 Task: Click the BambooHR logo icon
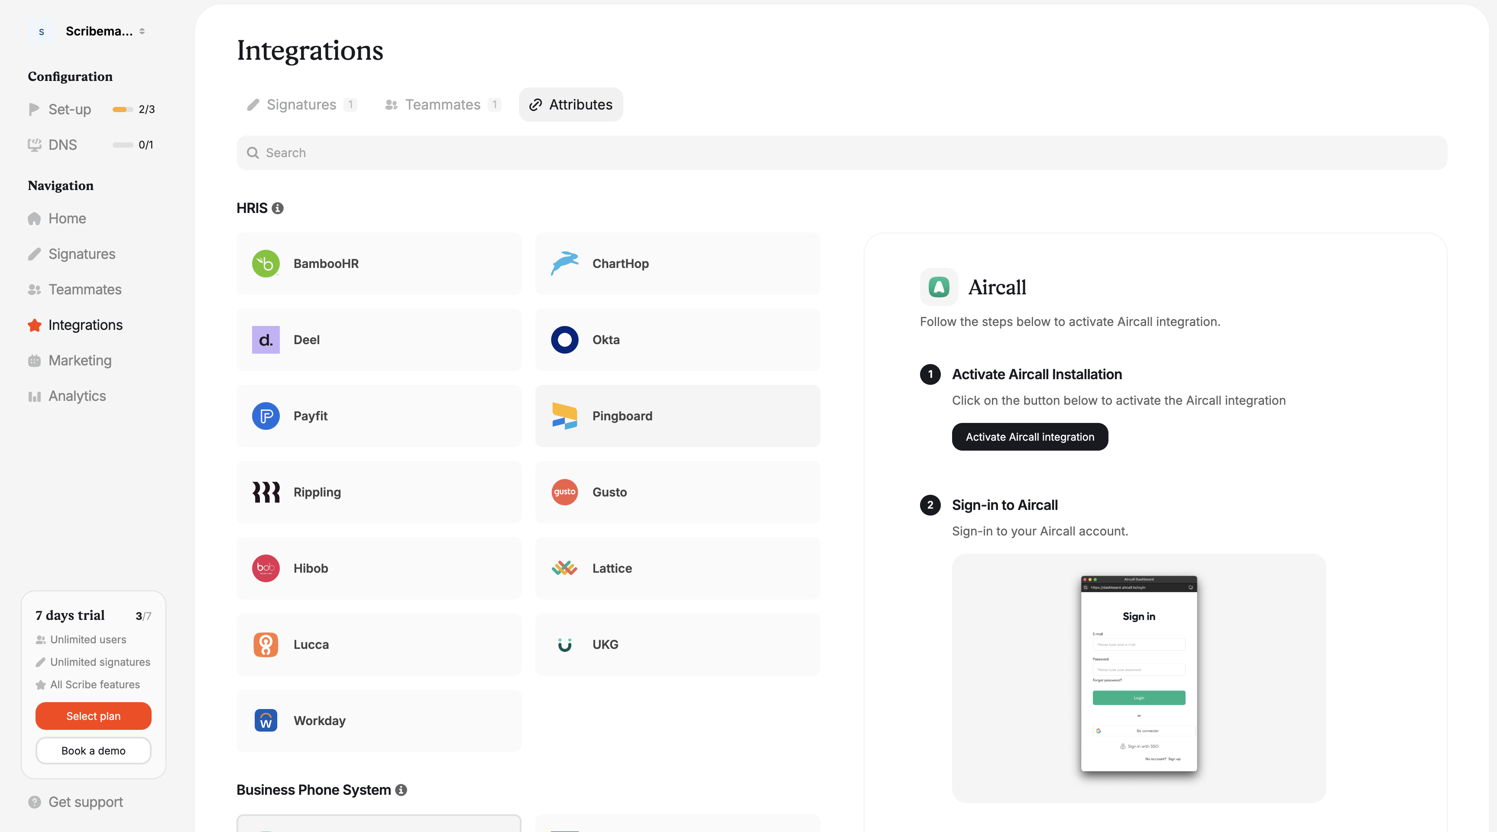point(266,264)
